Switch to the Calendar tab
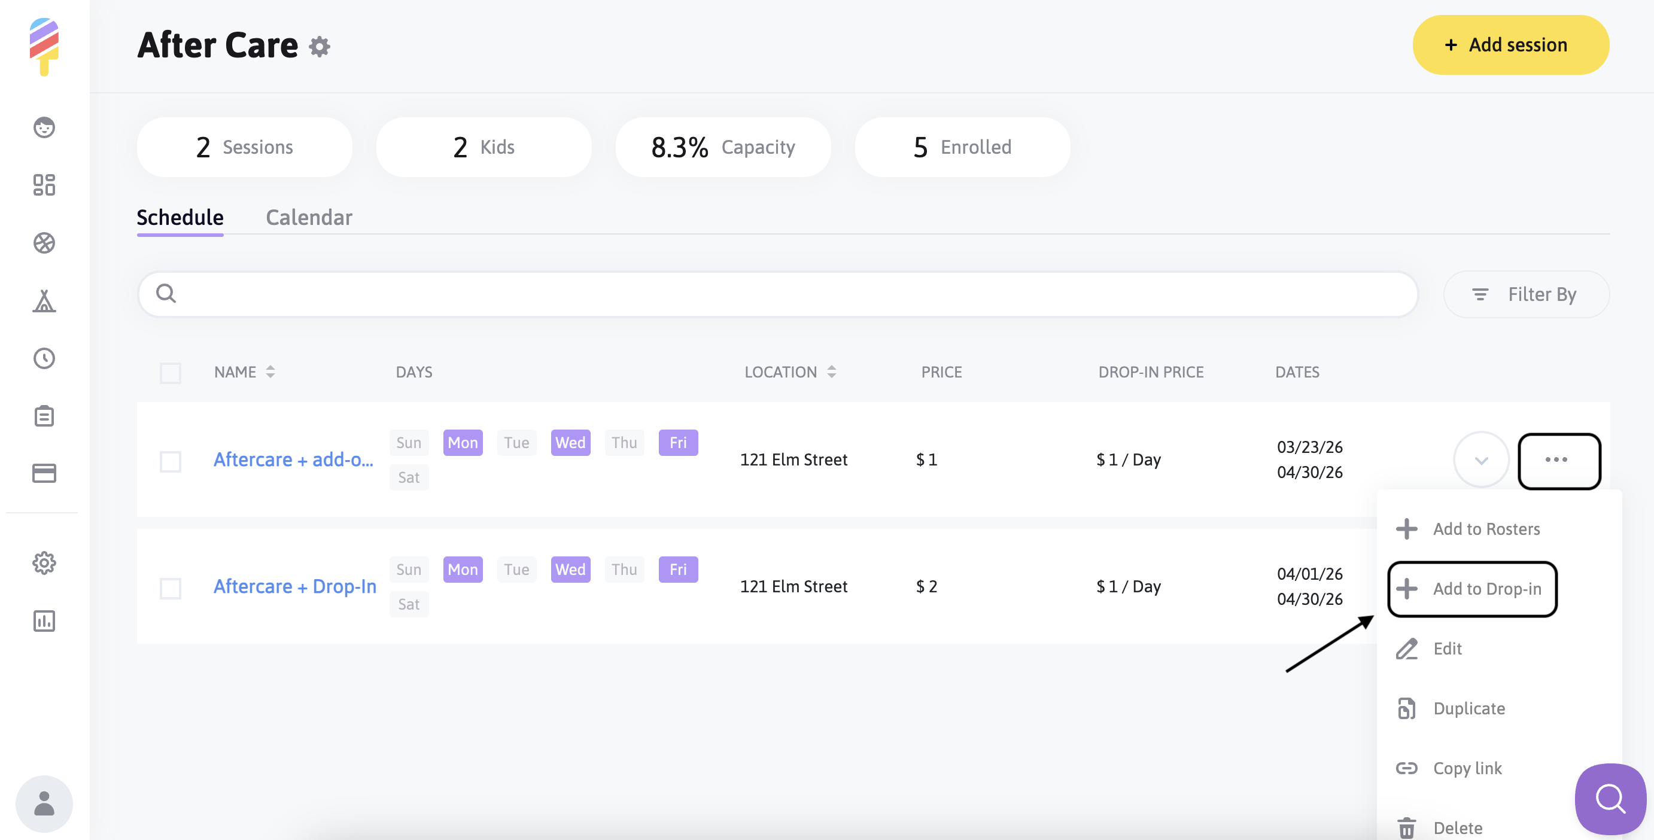 (x=309, y=218)
